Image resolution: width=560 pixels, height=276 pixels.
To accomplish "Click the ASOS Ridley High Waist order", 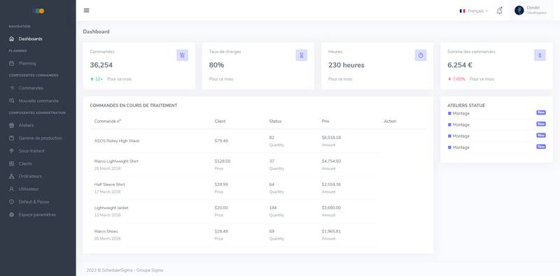I will 117,141.
